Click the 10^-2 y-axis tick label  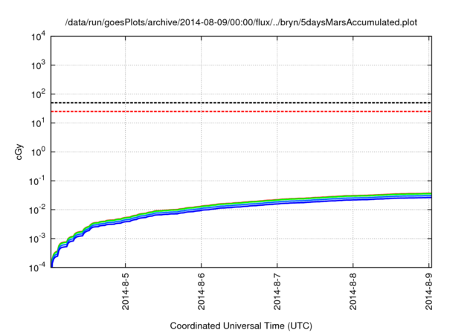(38, 210)
